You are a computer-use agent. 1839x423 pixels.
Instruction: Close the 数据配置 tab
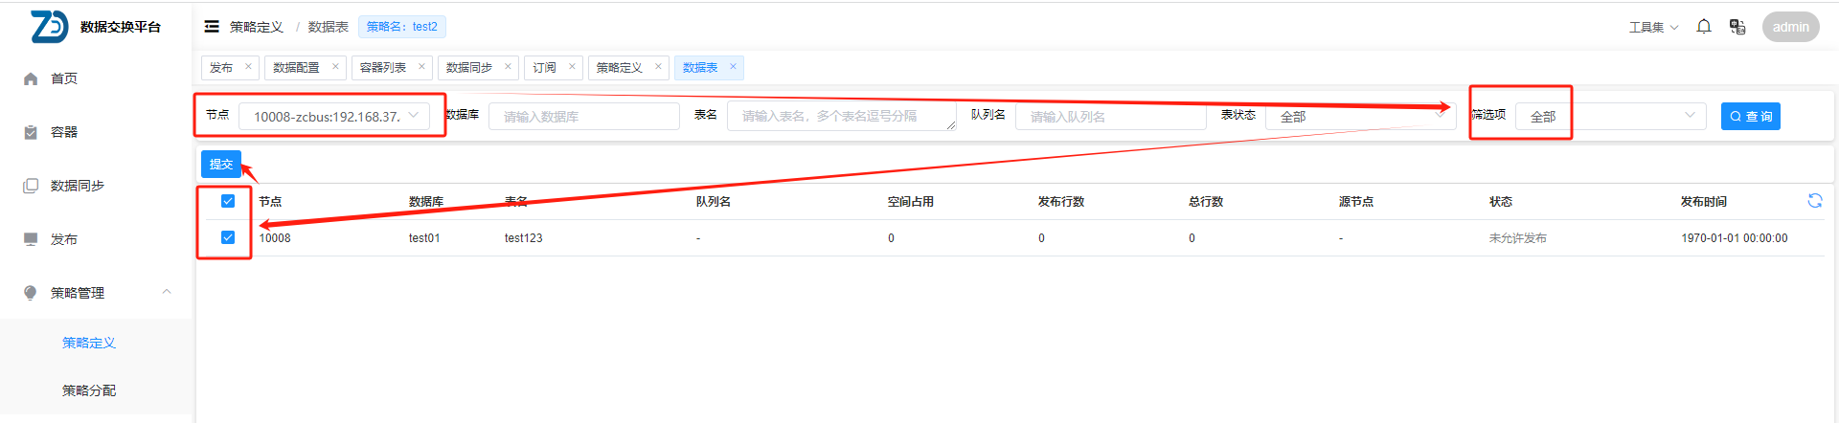[335, 67]
